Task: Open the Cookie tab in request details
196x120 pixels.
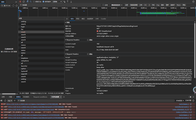Action: pos(103,19)
